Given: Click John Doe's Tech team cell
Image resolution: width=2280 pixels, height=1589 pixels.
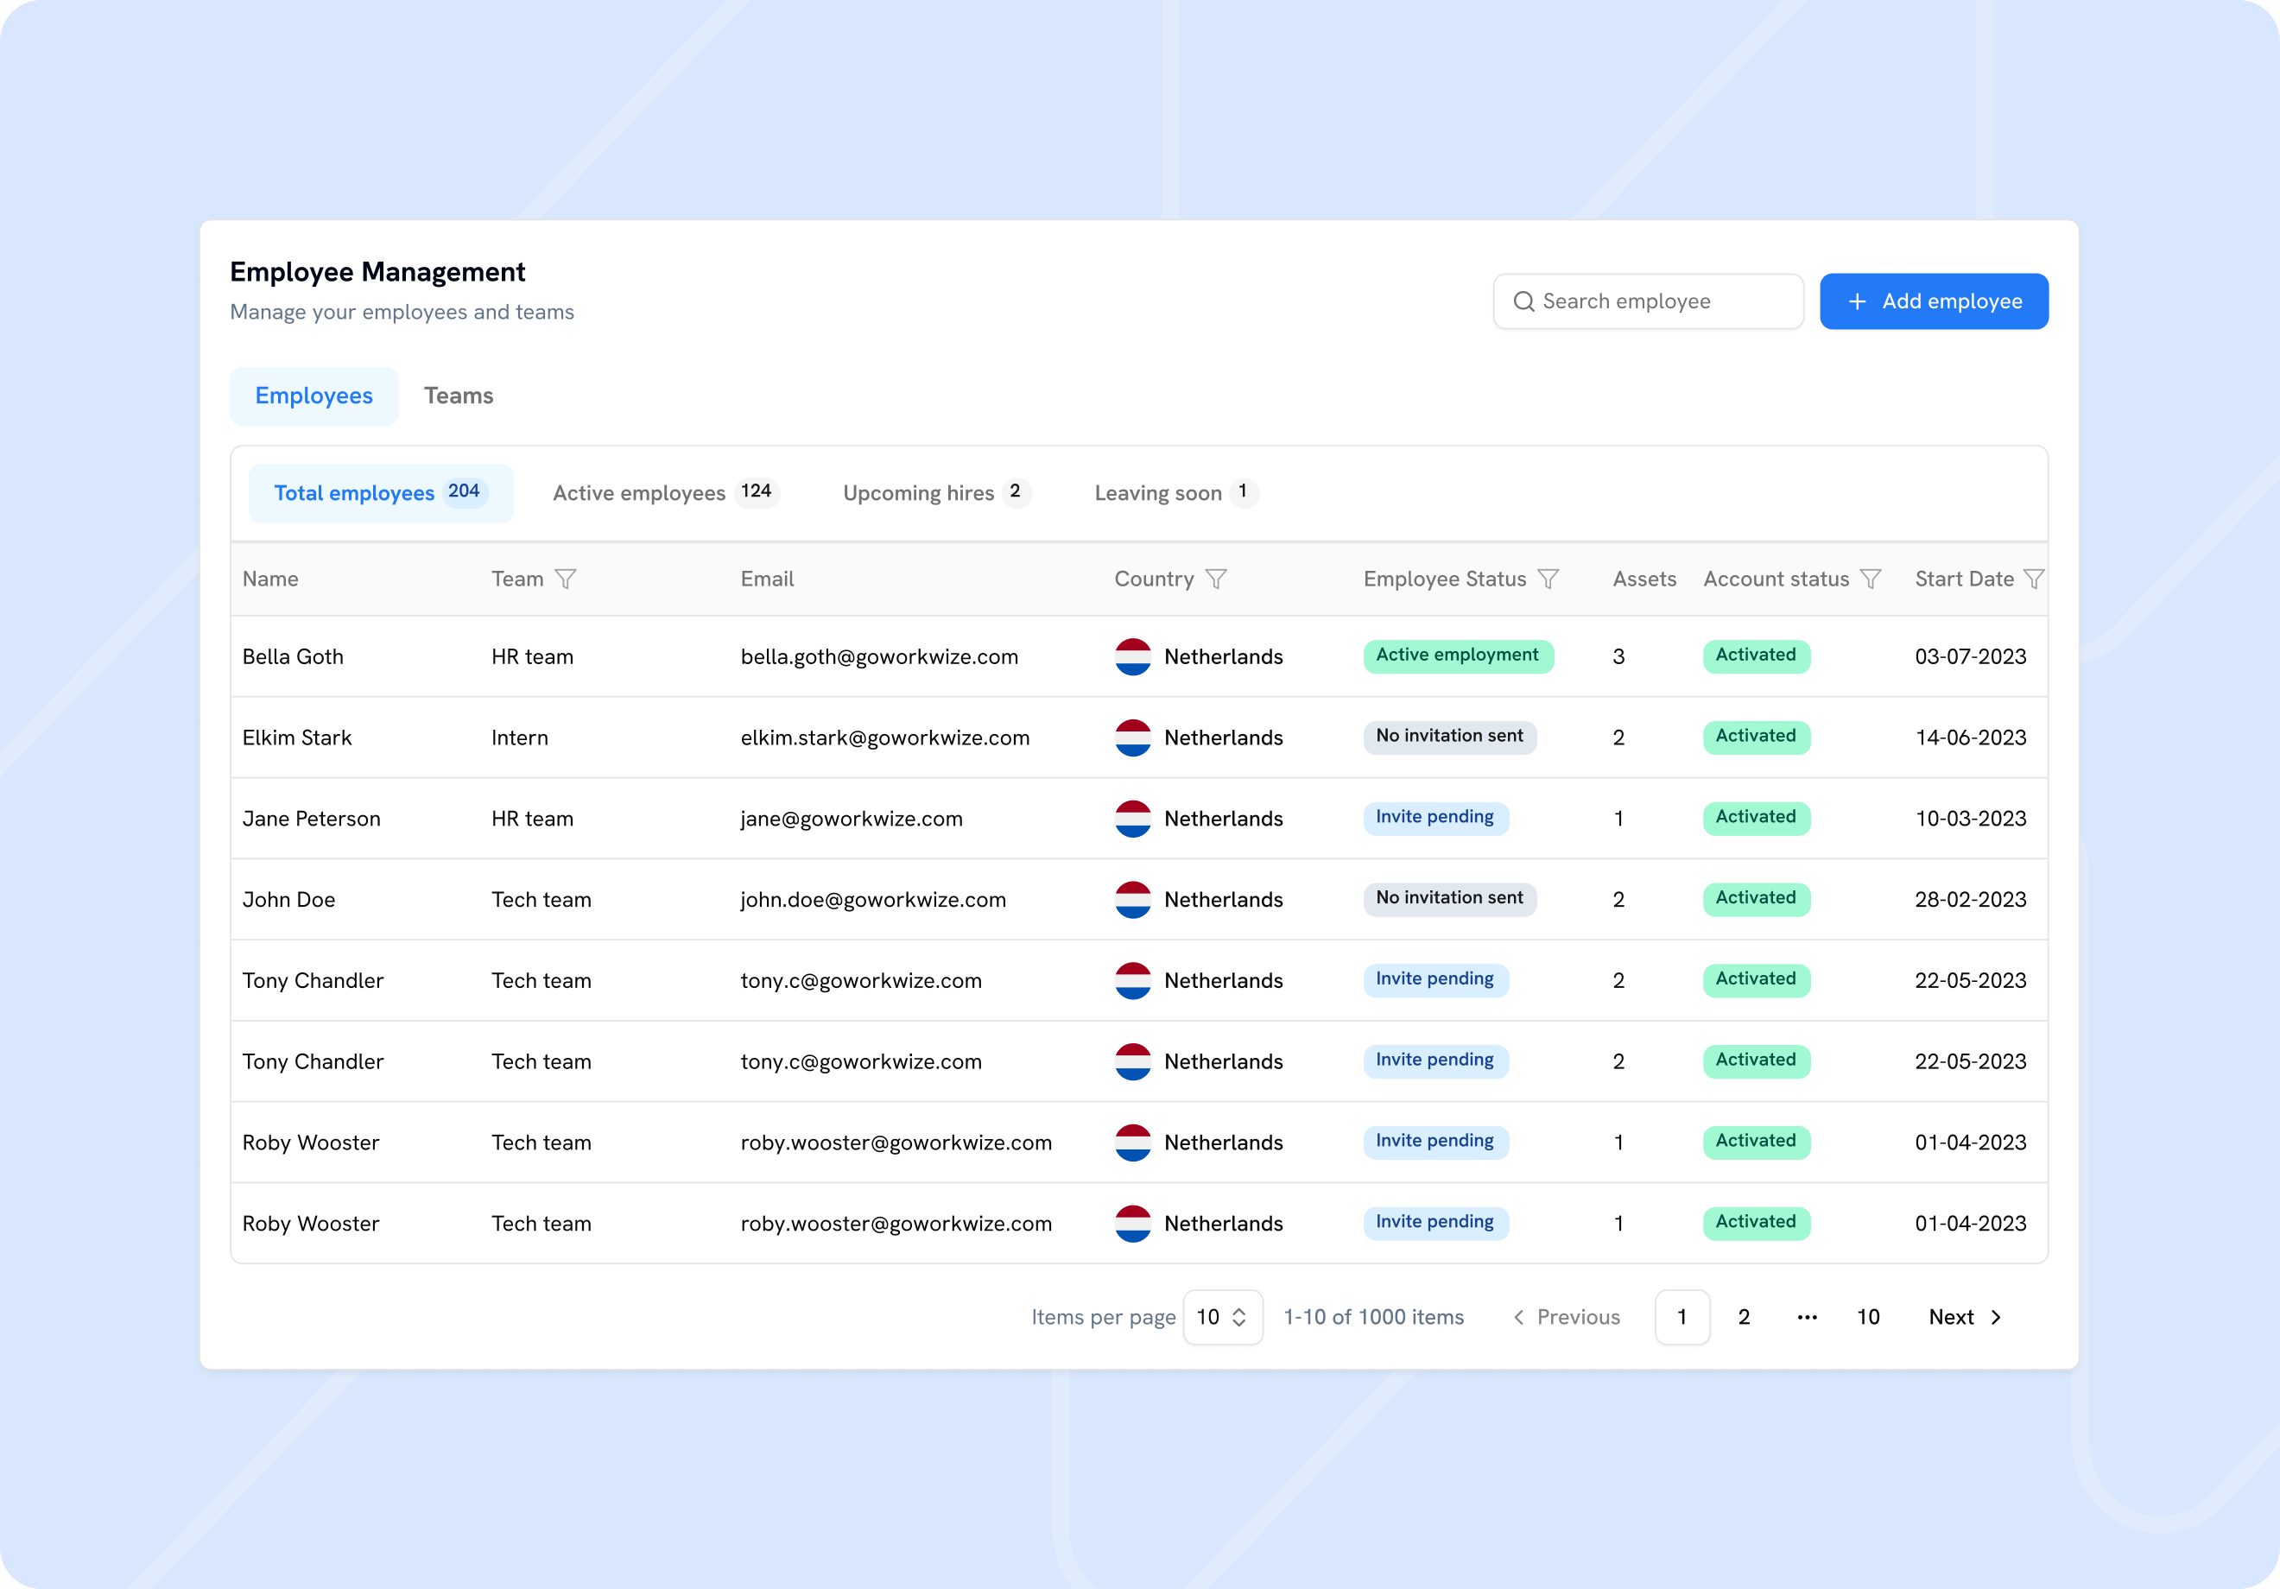Looking at the screenshot, I should (x=541, y=900).
